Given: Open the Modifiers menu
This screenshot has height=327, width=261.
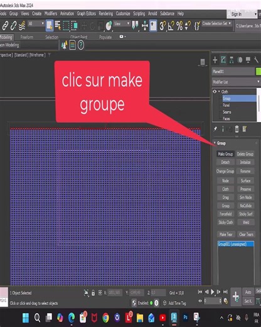Looking at the screenshot, I should pyautogui.click(x=51, y=14).
